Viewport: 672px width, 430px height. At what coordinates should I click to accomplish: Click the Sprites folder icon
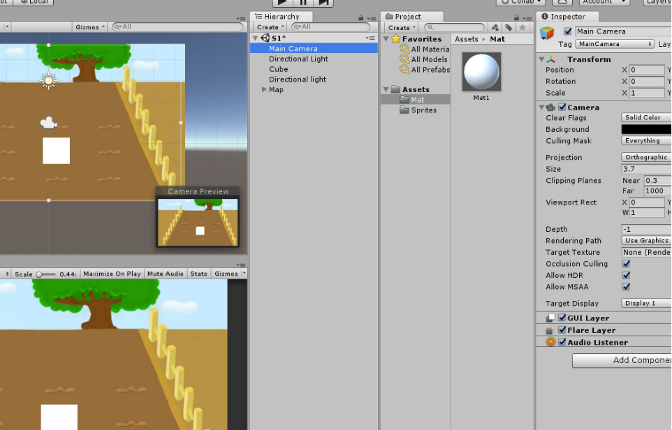click(404, 110)
